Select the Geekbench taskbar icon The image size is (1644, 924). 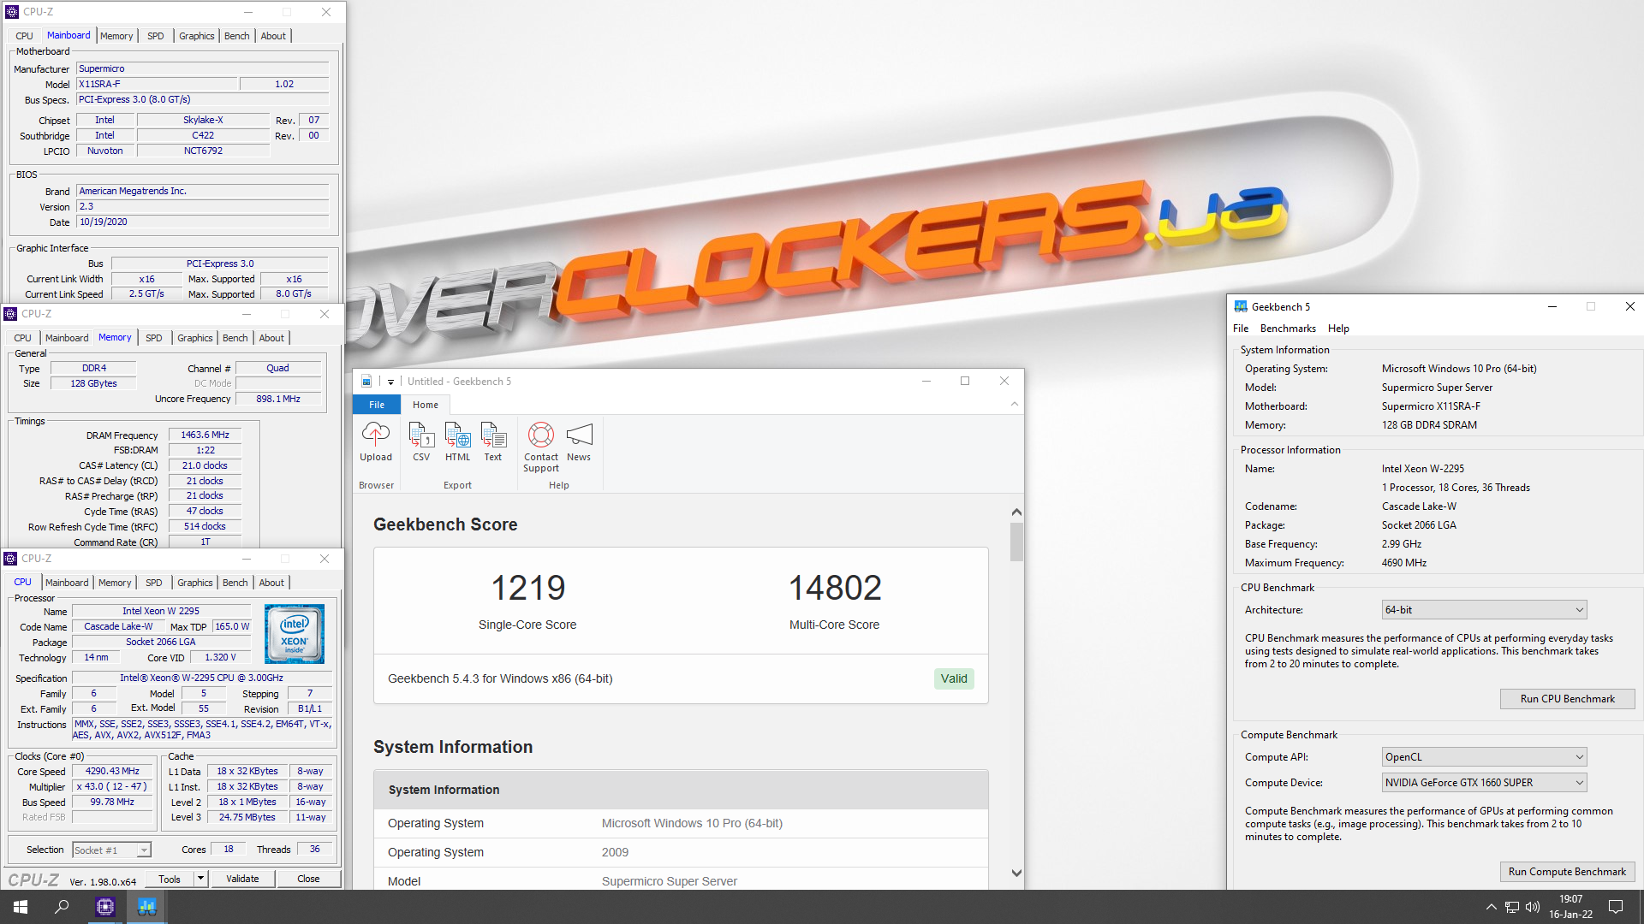point(147,907)
